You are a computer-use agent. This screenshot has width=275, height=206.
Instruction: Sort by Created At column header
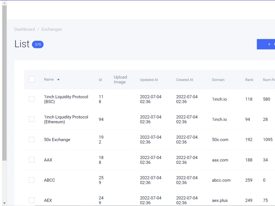(185, 80)
